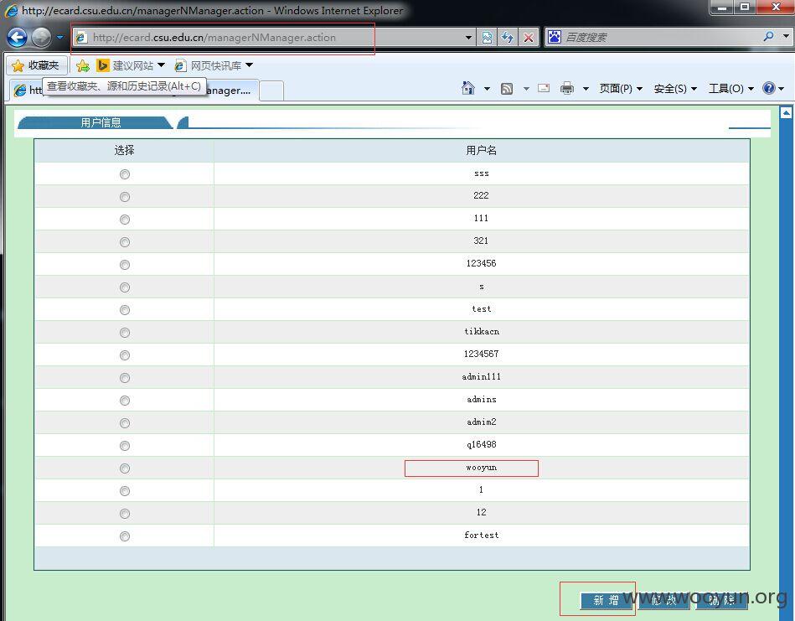
Task: Click the username text admin111
Action: point(481,376)
